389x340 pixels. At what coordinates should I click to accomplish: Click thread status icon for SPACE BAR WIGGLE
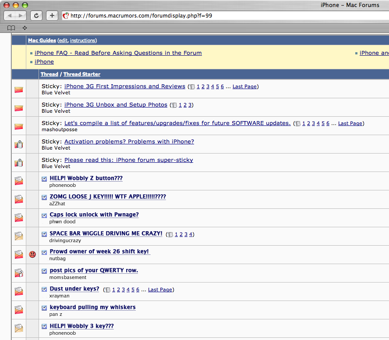tap(18, 236)
